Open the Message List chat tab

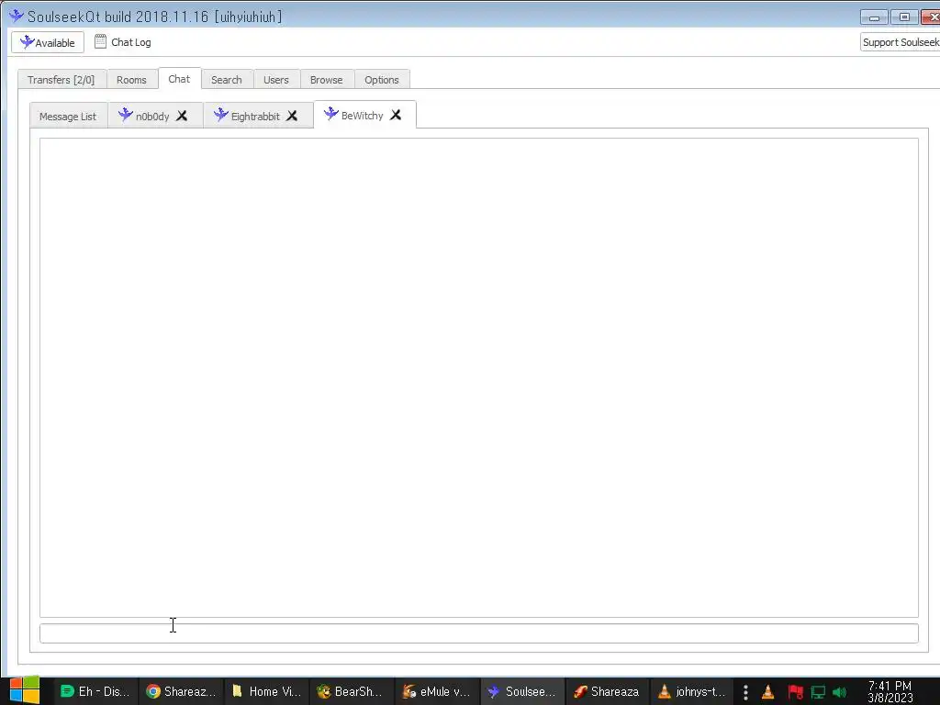pyautogui.click(x=68, y=117)
